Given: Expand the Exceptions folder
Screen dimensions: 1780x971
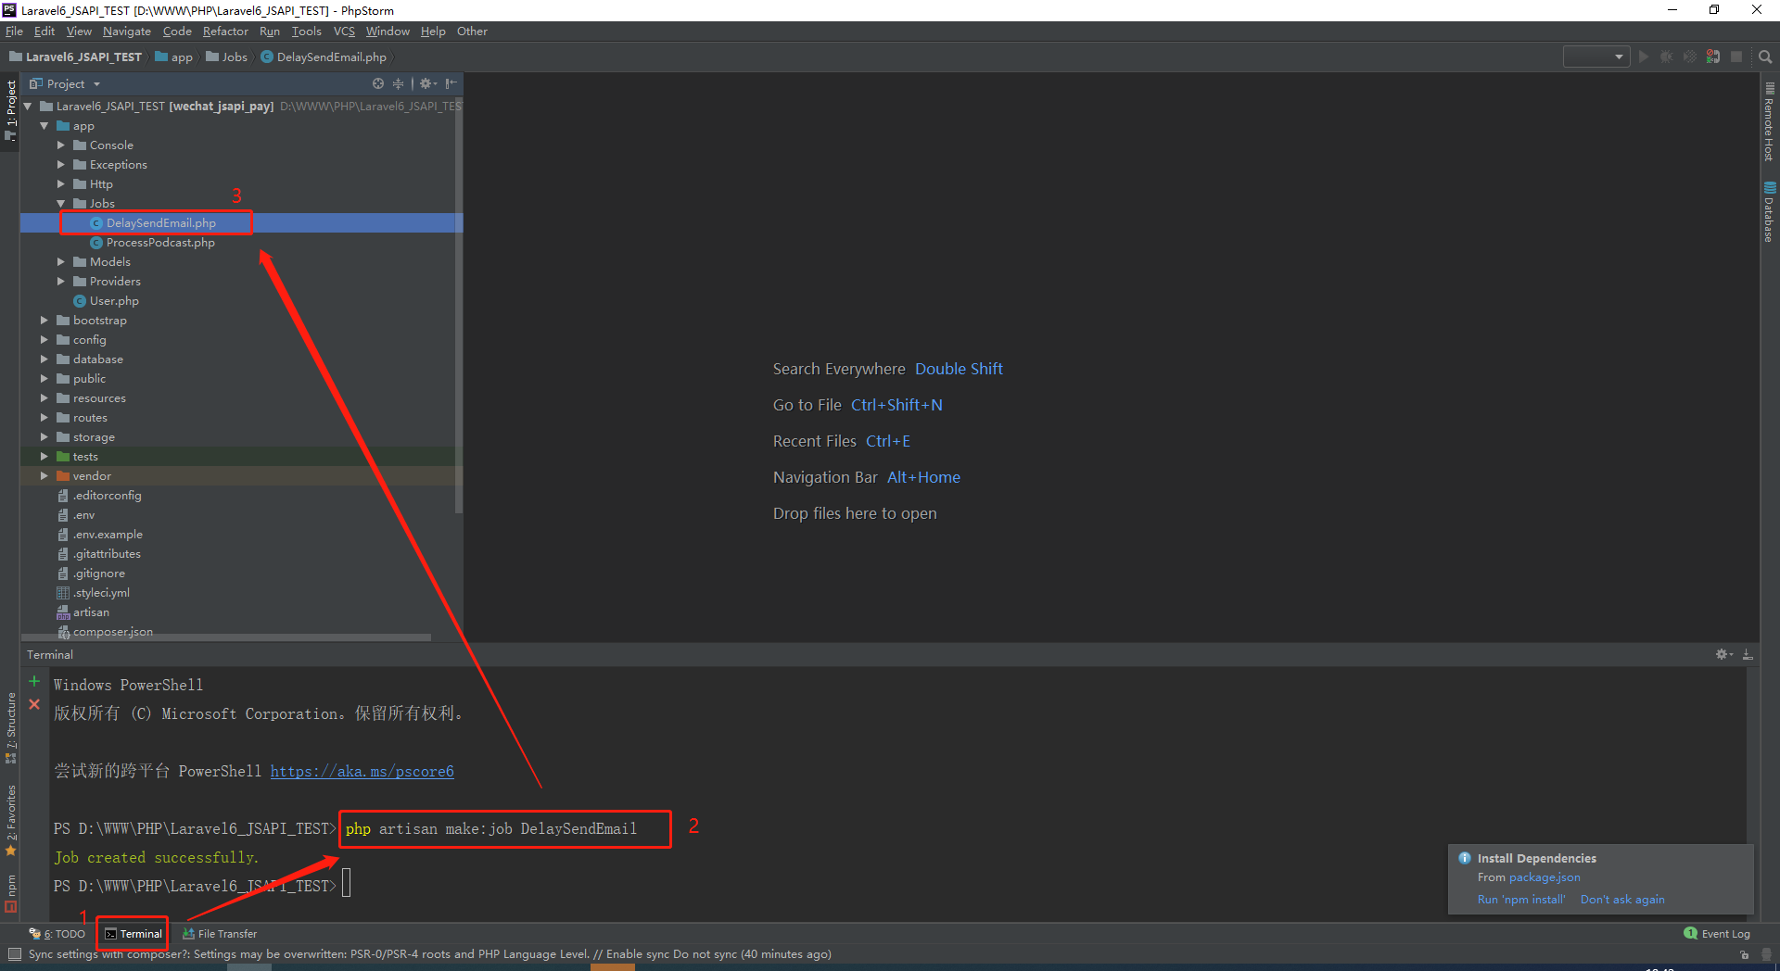Looking at the screenshot, I should (61, 165).
